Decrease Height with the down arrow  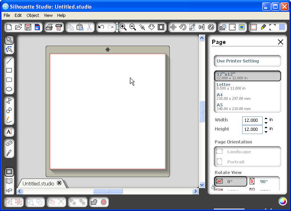(266, 132)
